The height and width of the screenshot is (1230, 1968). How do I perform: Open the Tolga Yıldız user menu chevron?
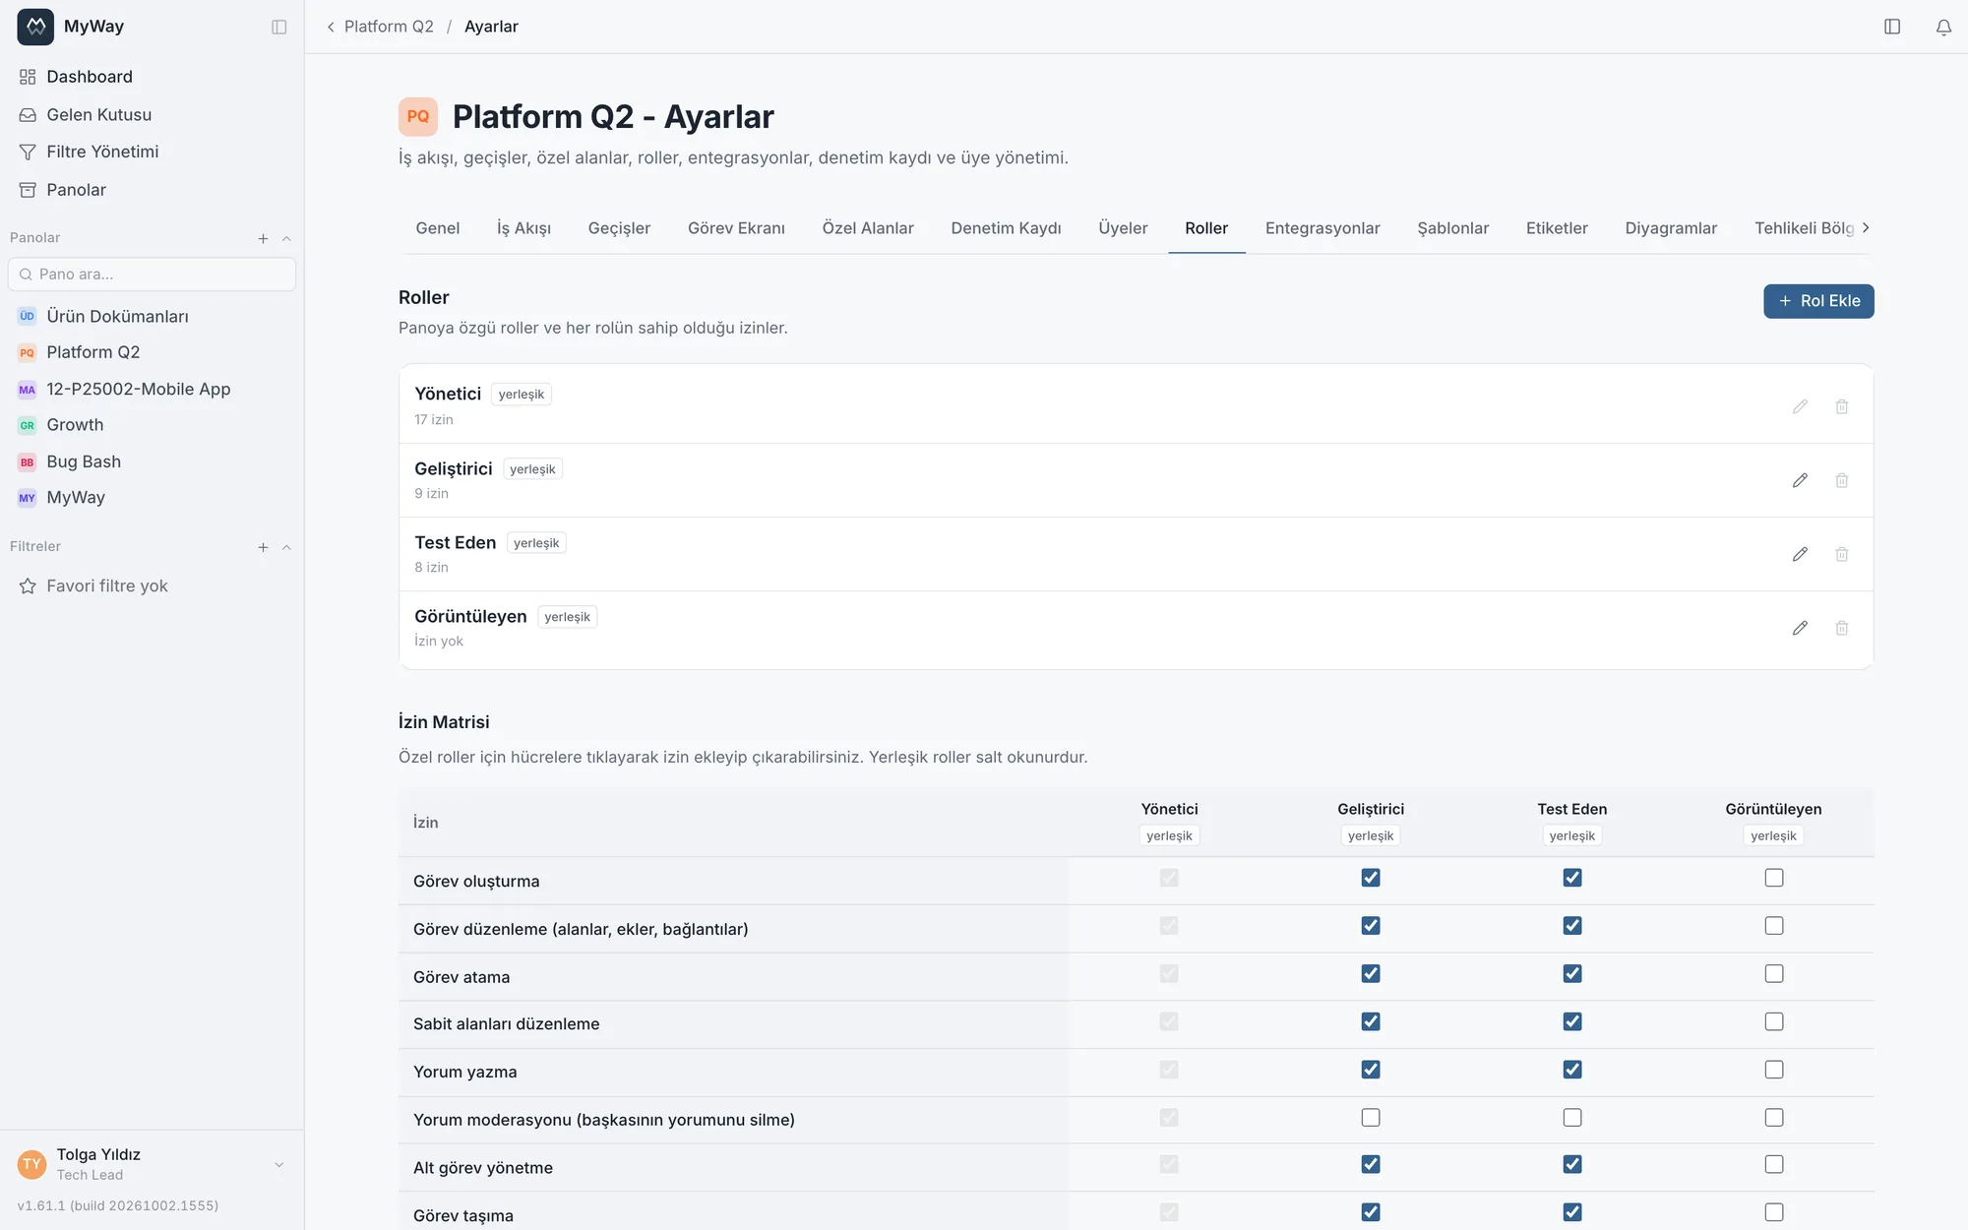tap(279, 1165)
